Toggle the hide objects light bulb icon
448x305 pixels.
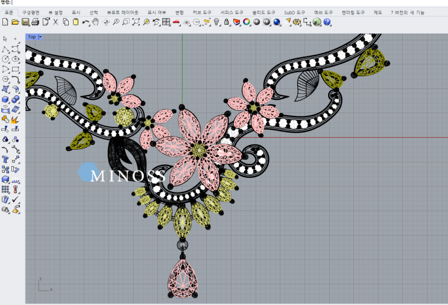[216, 22]
